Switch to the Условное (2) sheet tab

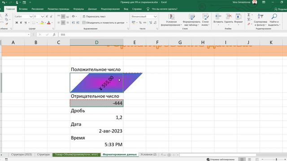(x=148, y=154)
